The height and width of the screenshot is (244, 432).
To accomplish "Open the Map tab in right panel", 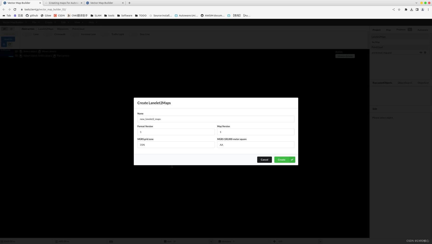I will [x=388, y=30].
